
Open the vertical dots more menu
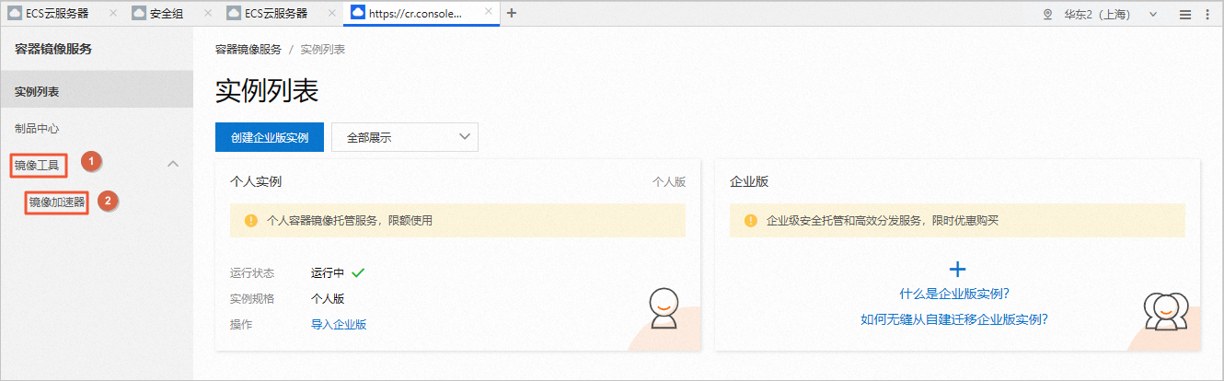(1207, 14)
